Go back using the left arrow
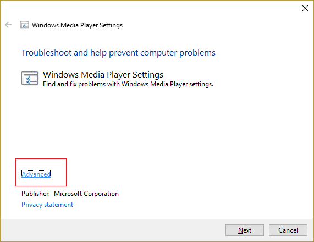This screenshot has width=314, height=242. (8, 25)
